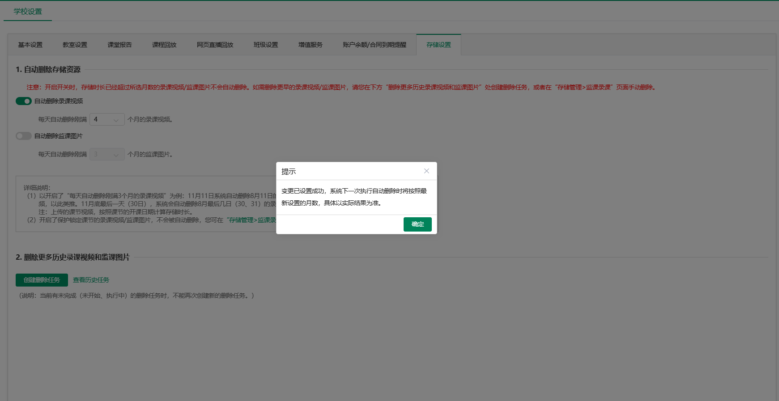779x401 pixels.
Task: Go to the 课堂报告 tab
Action: click(119, 45)
